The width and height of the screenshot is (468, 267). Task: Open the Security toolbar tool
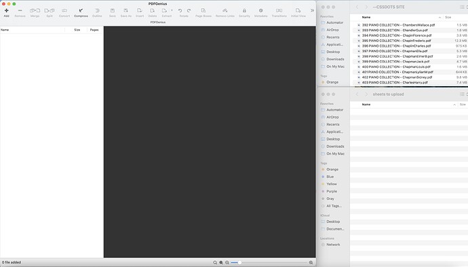pos(244,12)
